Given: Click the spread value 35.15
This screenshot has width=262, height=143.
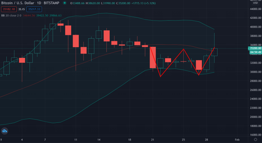Looking at the screenshot, I should (x=21, y=9).
